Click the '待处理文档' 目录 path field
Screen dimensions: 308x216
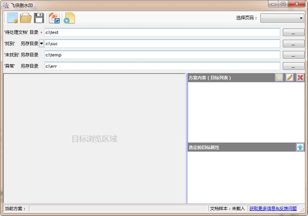click(162, 32)
